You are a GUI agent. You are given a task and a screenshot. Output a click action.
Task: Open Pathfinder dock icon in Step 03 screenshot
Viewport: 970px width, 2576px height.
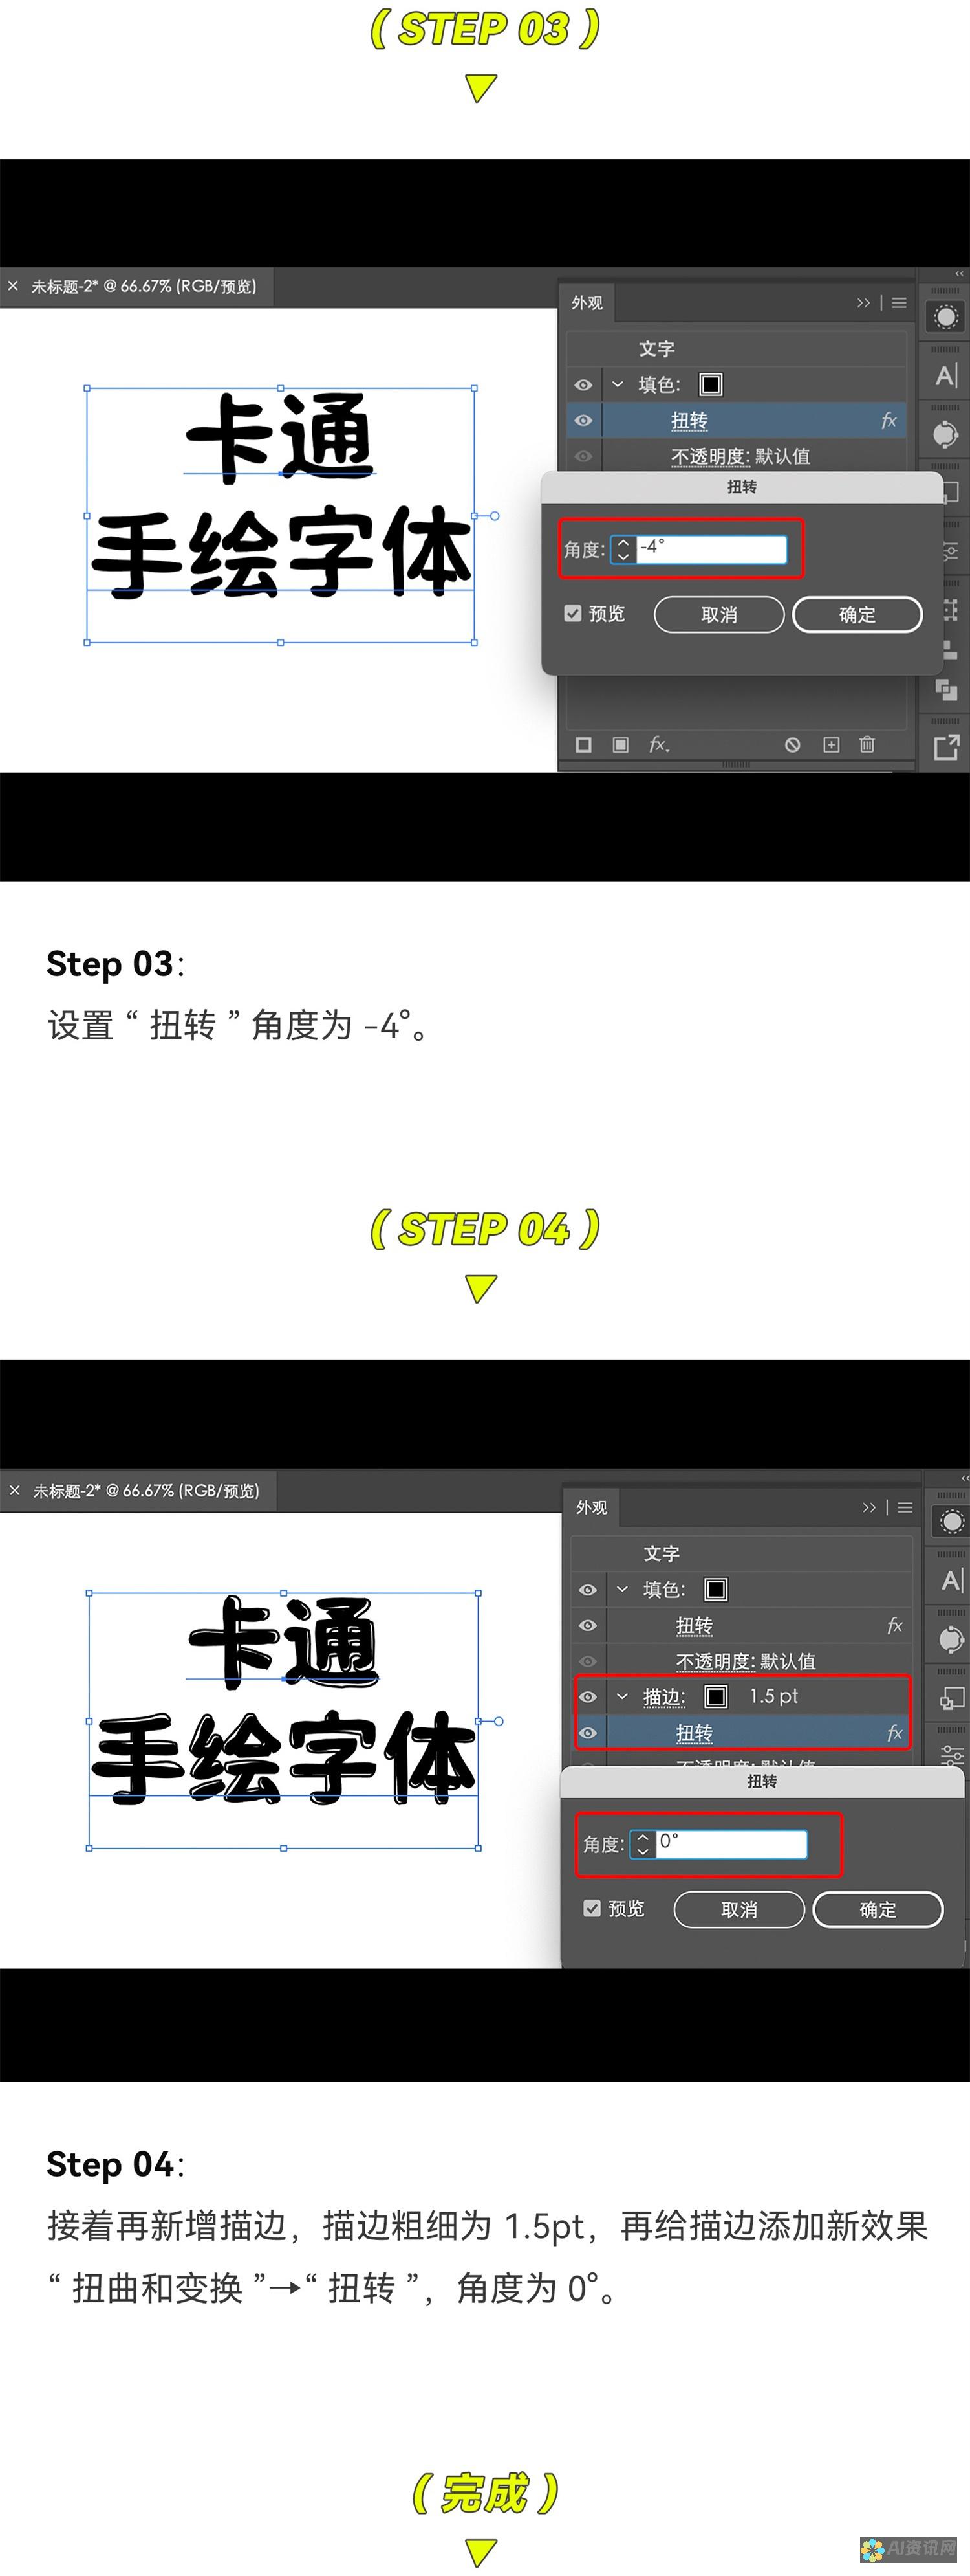pyautogui.click(x=946, y=690)
